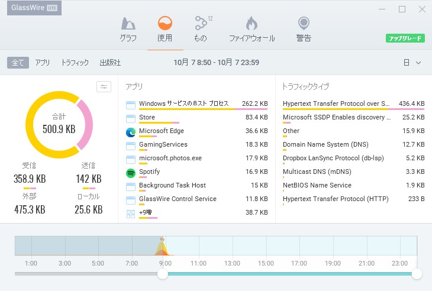Select the Store app row

[196, 119]
